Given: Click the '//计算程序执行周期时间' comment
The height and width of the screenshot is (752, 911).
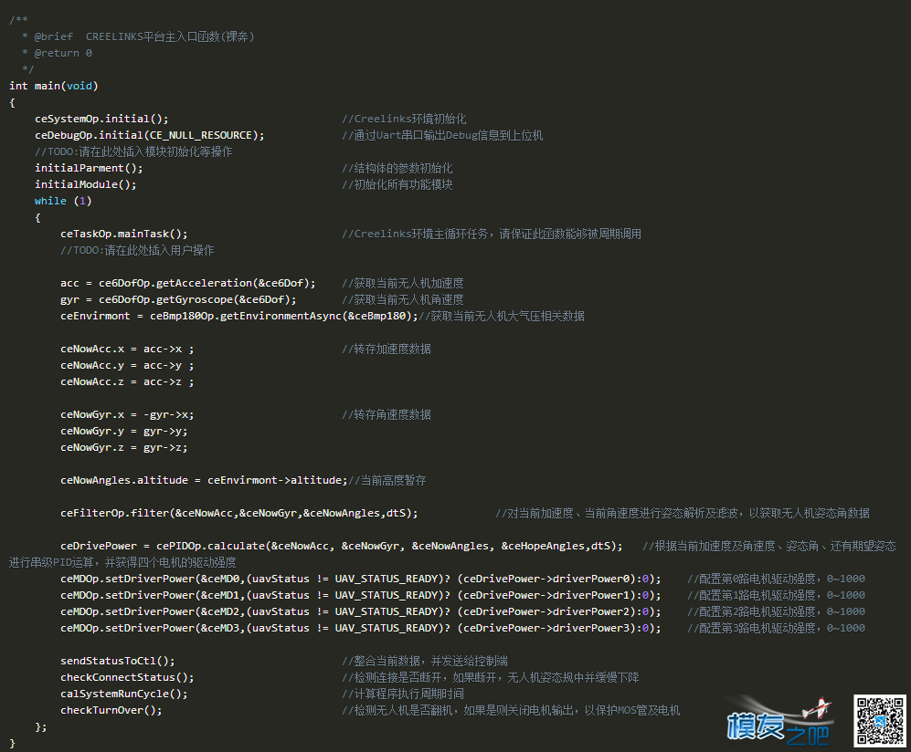Looking at the screenshot, I should 403,694.
